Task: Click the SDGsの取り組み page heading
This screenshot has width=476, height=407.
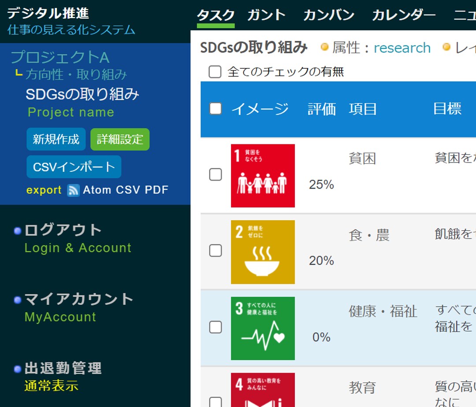Action: (254, 48)
